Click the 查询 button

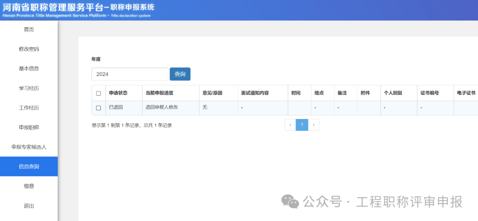[x=180, y=74]
